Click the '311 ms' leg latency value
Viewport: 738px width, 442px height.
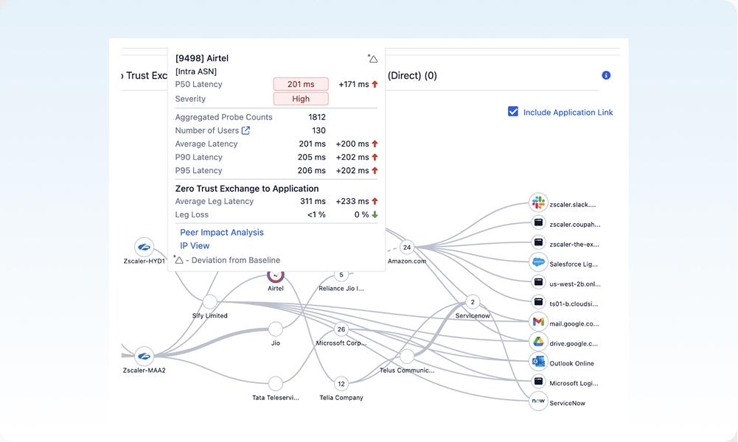click(313, 201)
